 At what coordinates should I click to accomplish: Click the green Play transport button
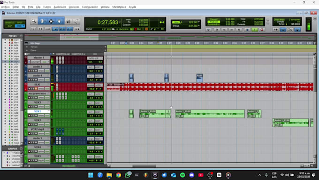[x=255, y=30]
